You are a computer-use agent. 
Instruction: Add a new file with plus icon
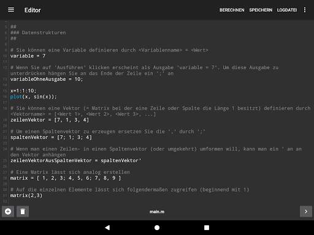point(8,211)
